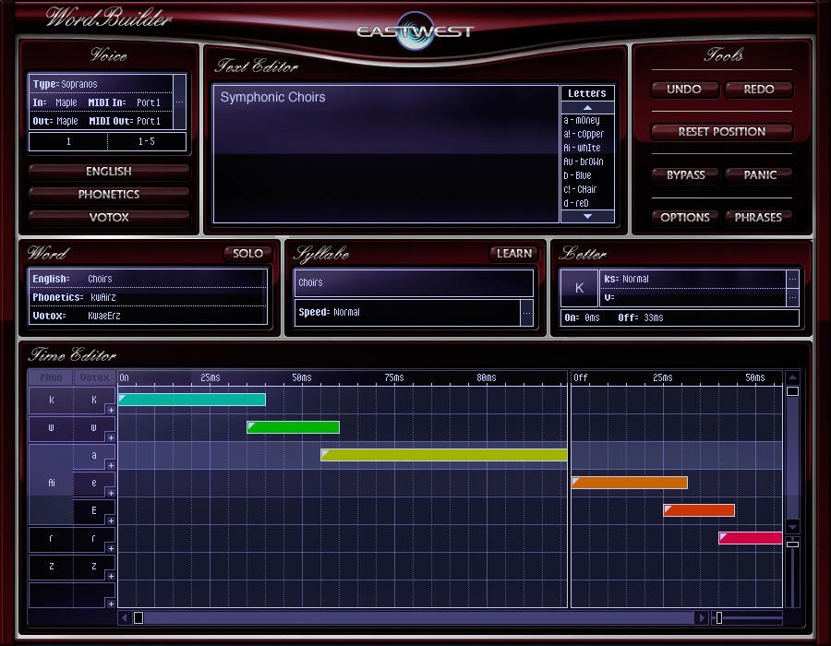
Task: Click the plus icon beside the a row
Action: 111,465
